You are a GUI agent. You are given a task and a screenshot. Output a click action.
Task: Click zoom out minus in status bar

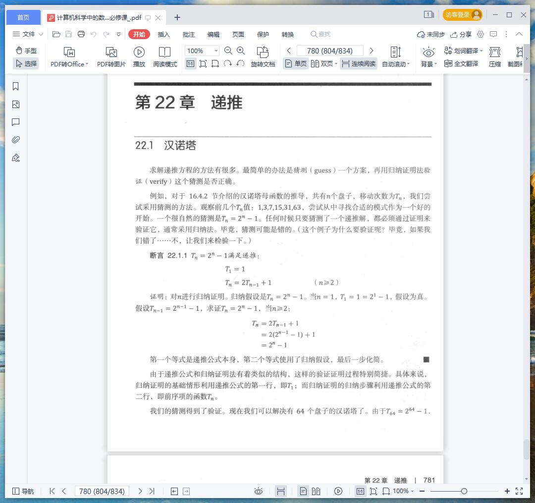422,491
